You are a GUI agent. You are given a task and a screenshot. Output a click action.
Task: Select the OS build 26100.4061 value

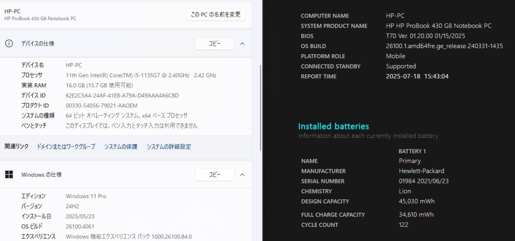tap(80, 226)
